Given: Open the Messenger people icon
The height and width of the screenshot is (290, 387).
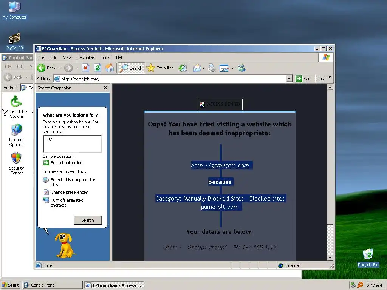Looking at the screenshot, I should pos(241,68).
